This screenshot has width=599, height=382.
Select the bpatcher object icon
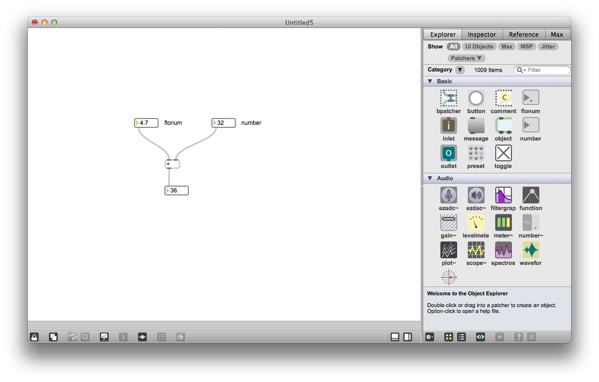coord(449,98)
